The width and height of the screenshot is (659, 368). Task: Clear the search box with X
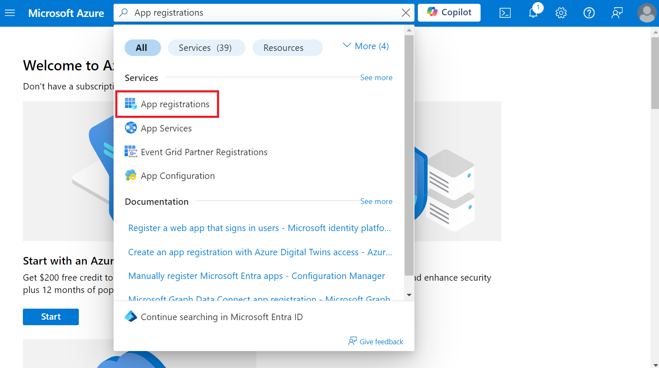(x=406, y=13)
